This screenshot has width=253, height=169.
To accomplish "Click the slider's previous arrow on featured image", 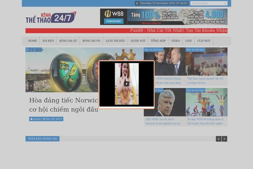I will tap(31, 86).
